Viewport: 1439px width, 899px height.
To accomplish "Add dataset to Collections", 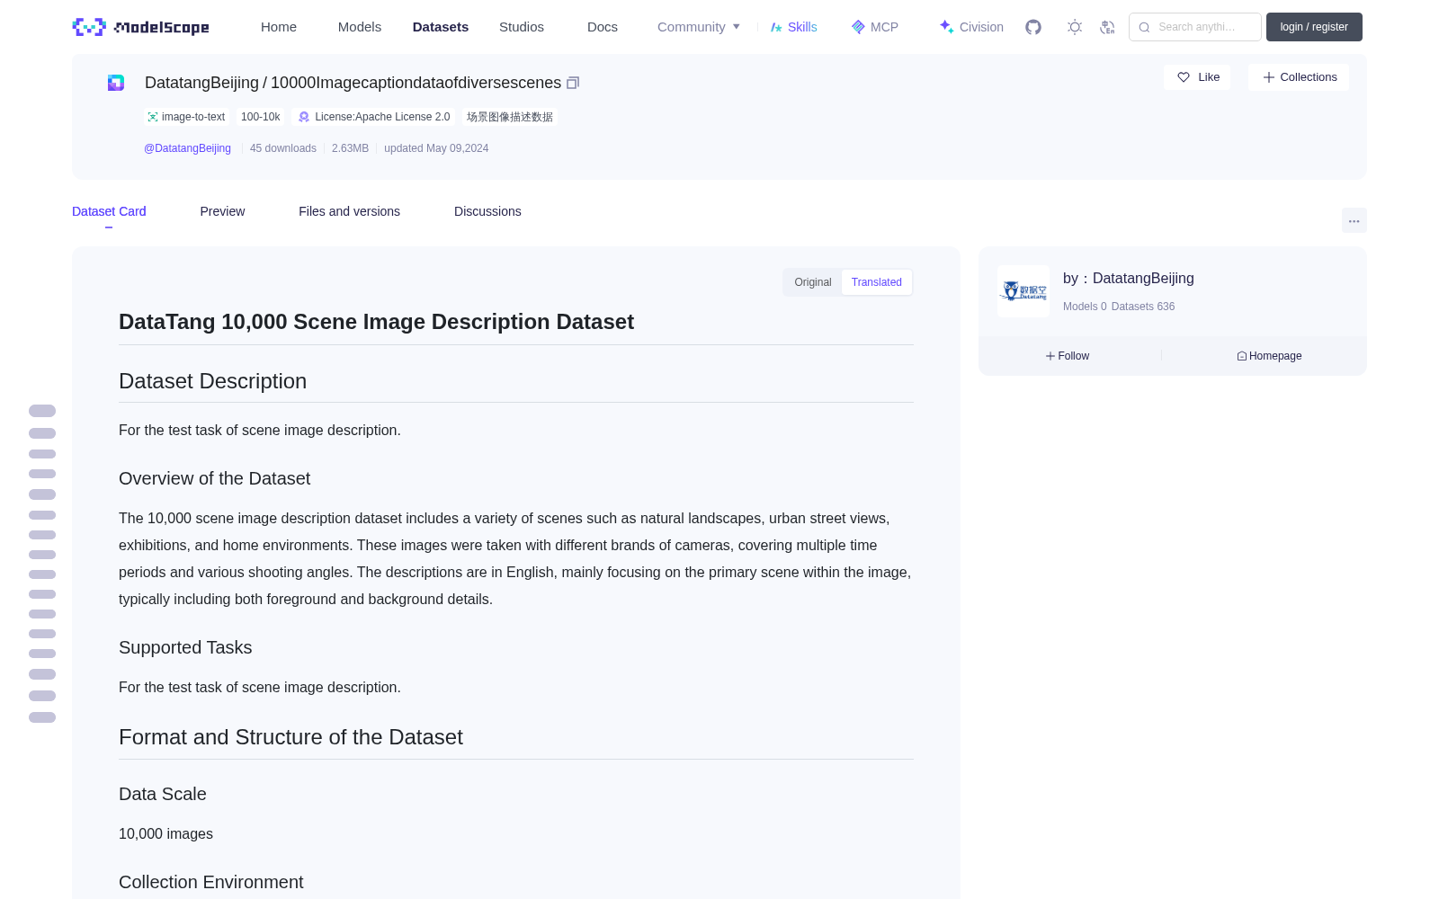I will point(1299,77).
